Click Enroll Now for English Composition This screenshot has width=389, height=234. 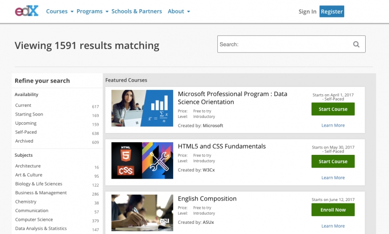tap(333, 210)
